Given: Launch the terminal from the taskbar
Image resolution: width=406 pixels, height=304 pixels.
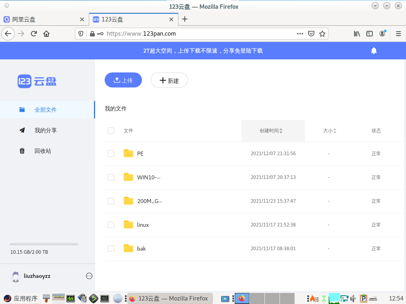Looking at the screenshot, I should pyautogui.click(x=105, y=298).
